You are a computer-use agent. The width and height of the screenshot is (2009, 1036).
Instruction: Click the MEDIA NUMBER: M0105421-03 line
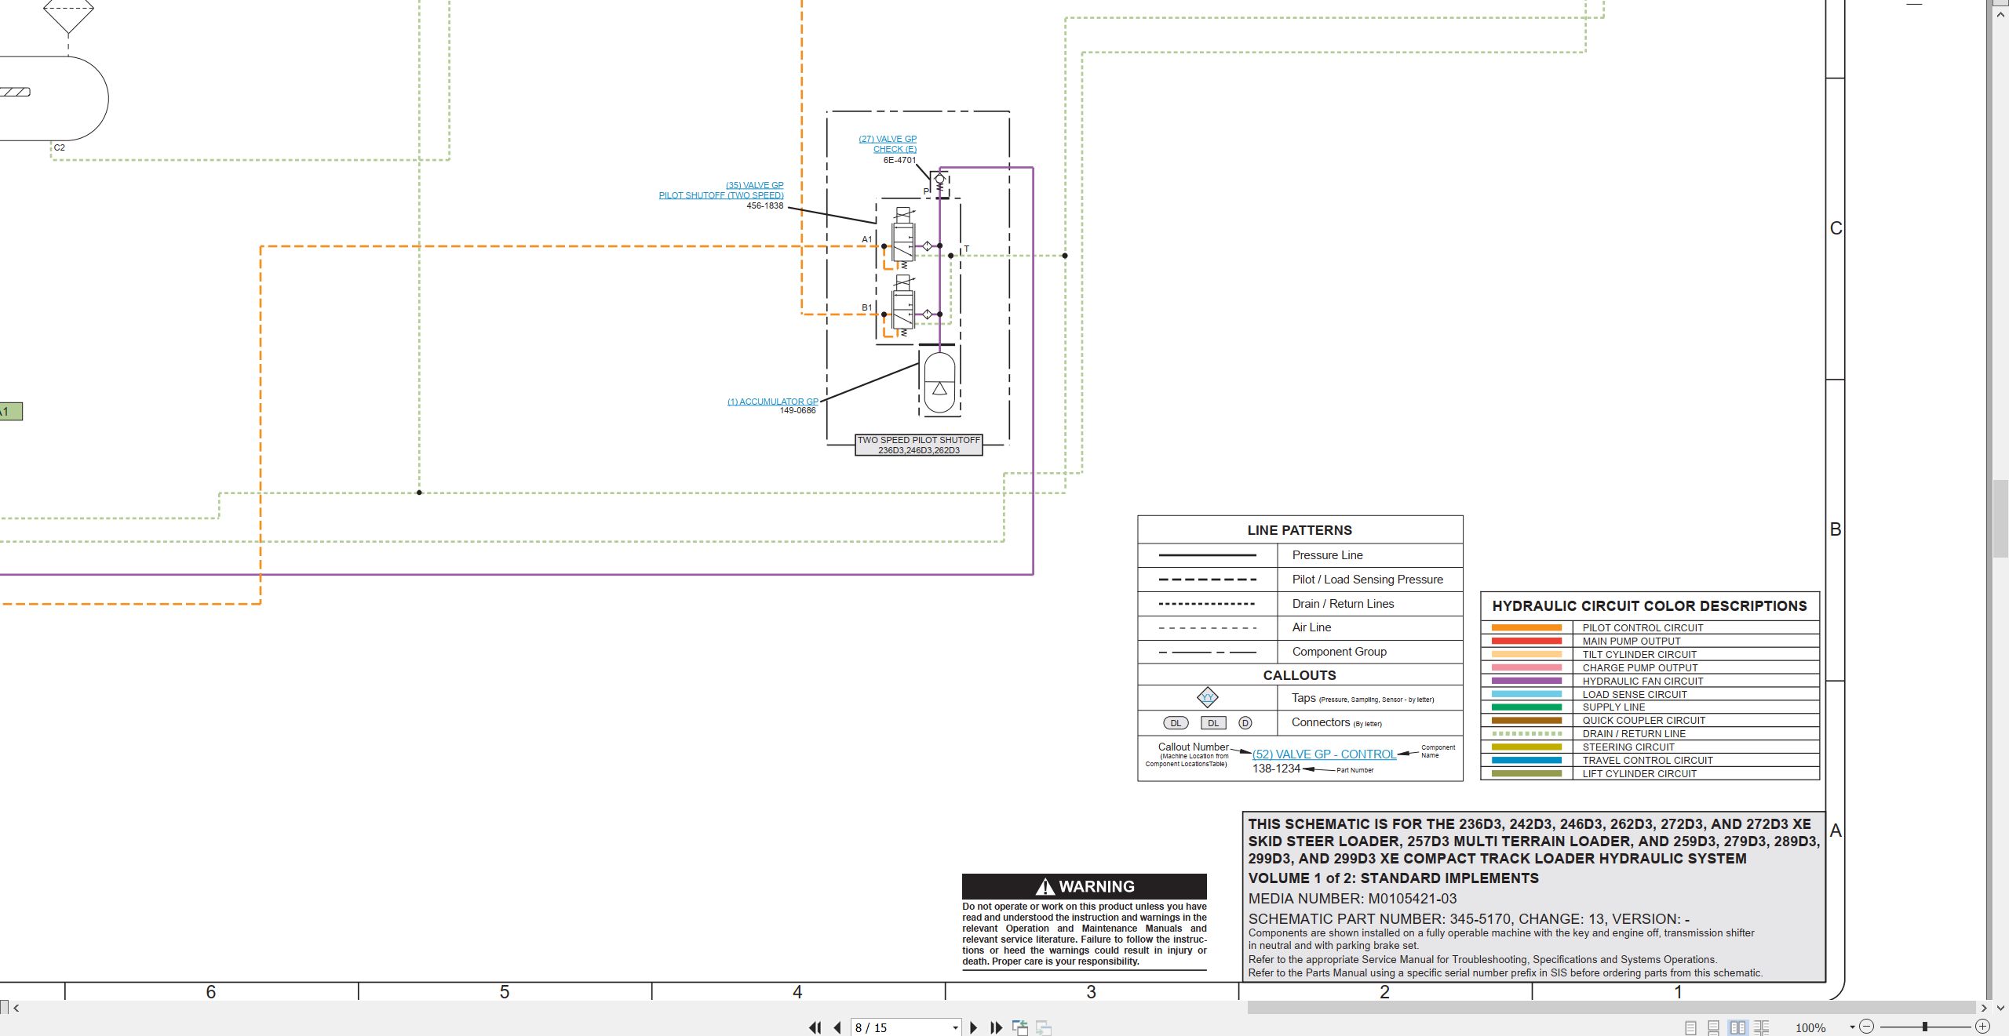pos(1352,899)
